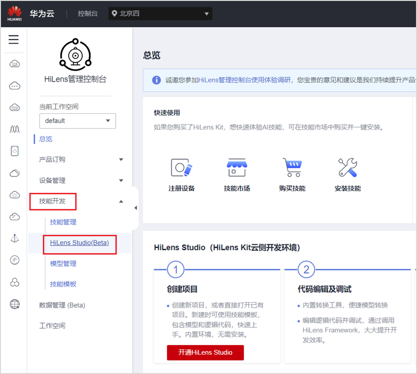Open 数据管理 (Beta) in the sidebar
417x374 pixels.
click(62, 305)
